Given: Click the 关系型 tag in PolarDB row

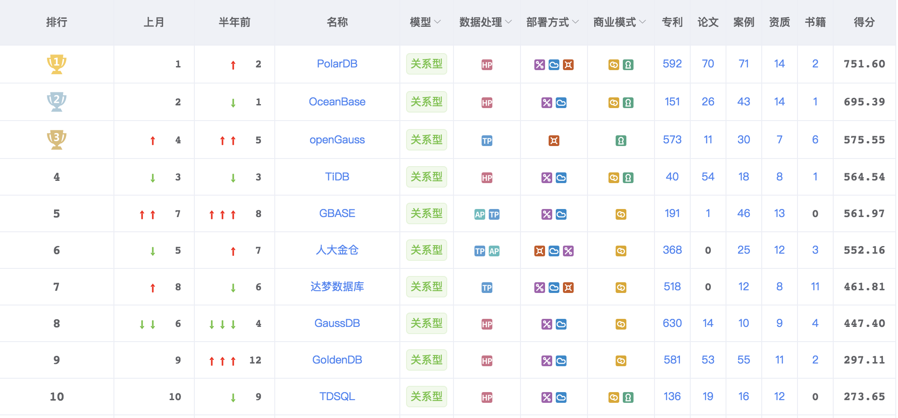Looking at the screenshot, I should (427, 64).
